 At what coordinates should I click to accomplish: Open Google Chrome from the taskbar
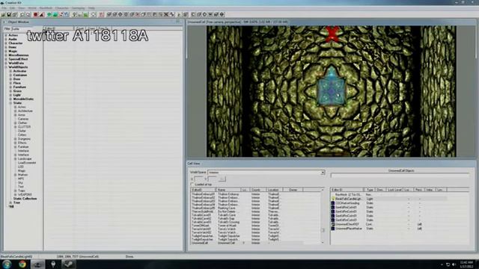(22, 264)
